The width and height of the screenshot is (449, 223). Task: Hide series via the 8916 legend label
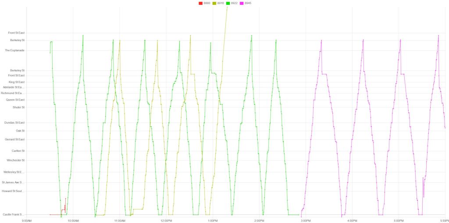(221, 3)
